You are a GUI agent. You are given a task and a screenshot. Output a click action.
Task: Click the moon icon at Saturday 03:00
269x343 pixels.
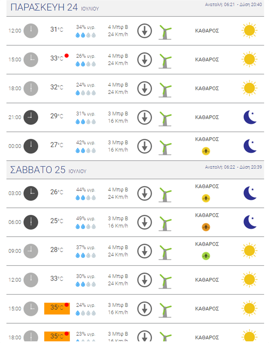250,193
